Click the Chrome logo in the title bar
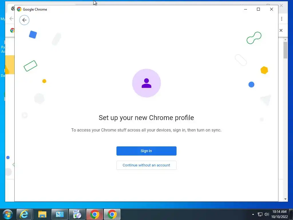293x220 pixels. [x=19, y=9]
